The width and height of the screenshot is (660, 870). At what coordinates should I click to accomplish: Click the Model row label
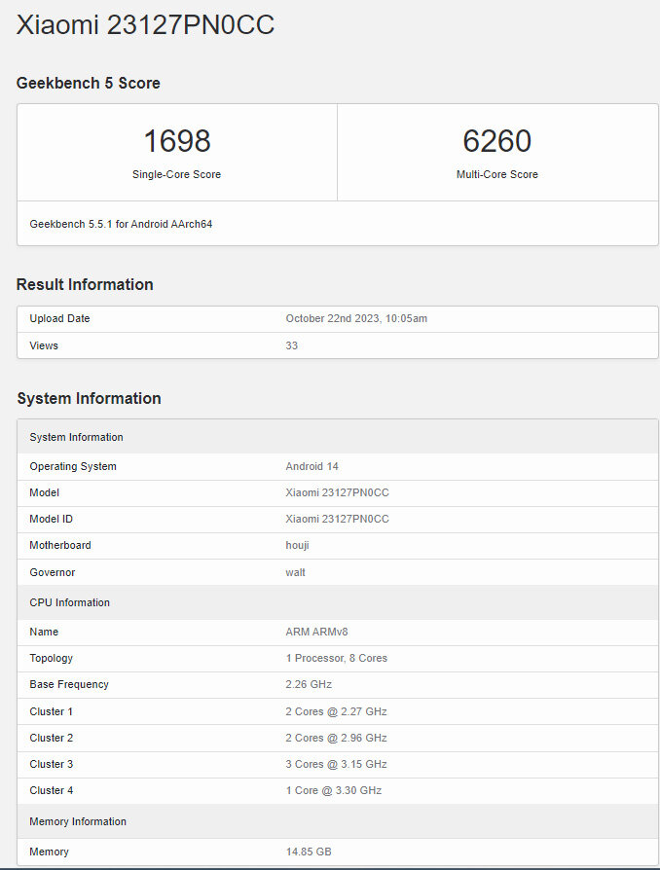click(45, 492)
